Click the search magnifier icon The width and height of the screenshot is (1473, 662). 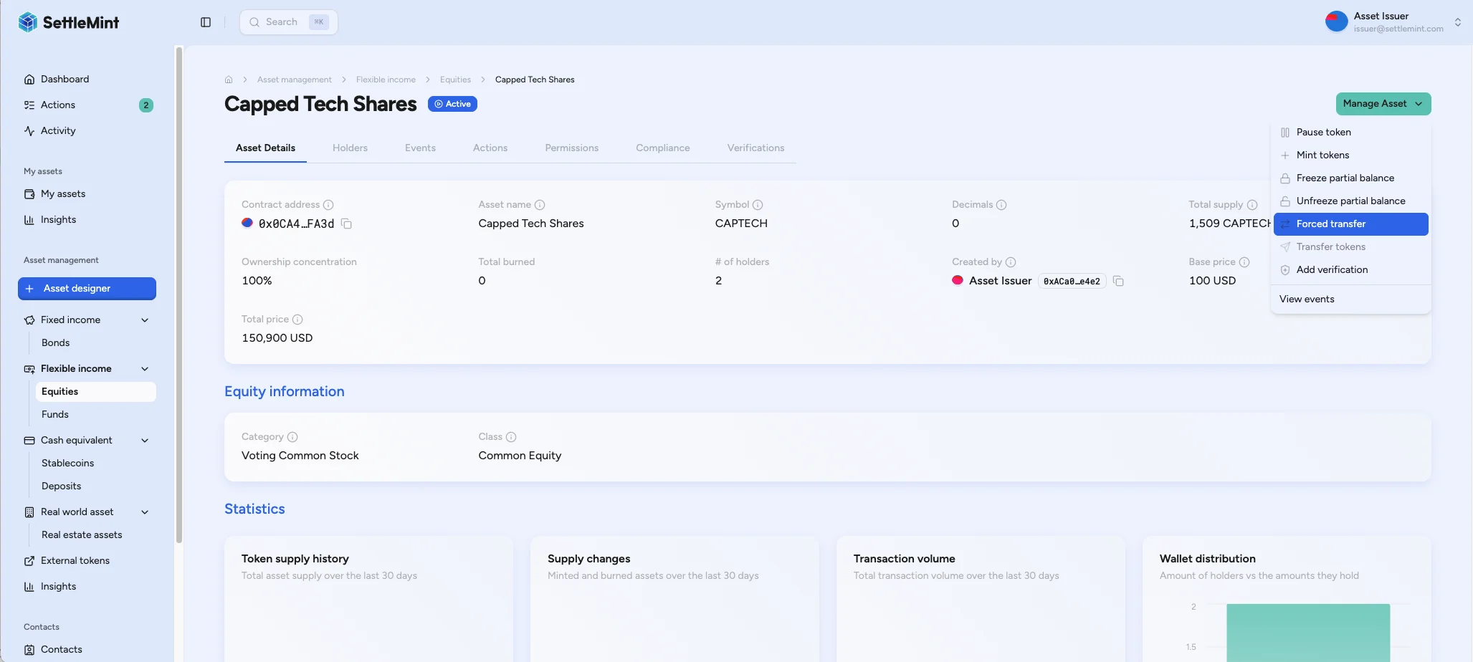click(x=254, y=22)
